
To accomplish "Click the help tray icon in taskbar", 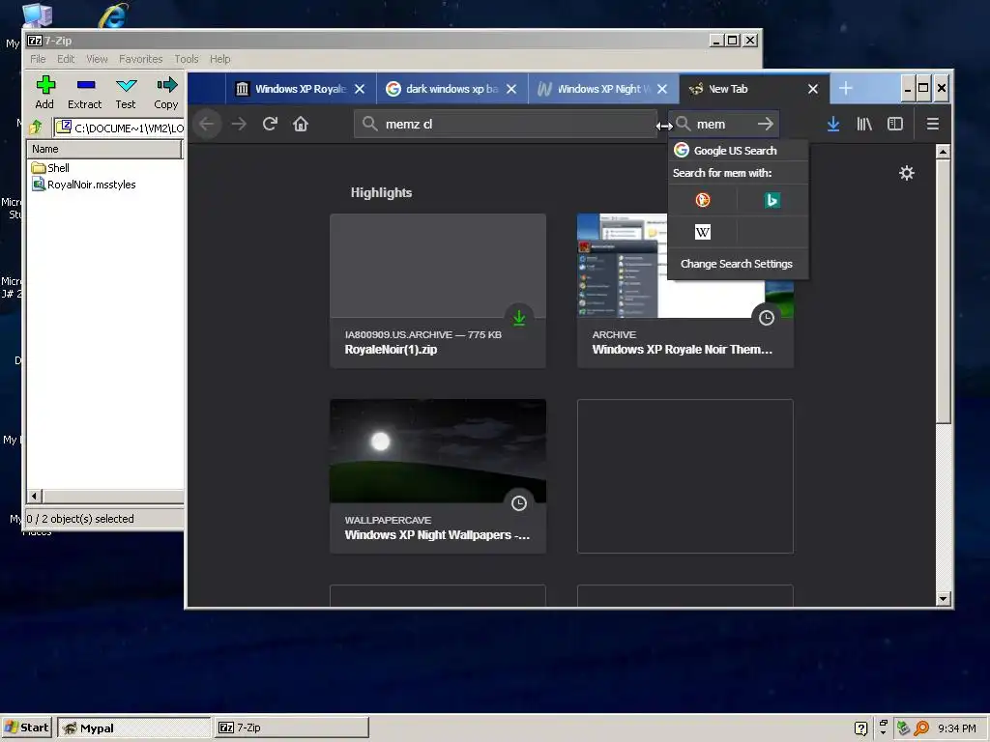I will tap(860, 728).
